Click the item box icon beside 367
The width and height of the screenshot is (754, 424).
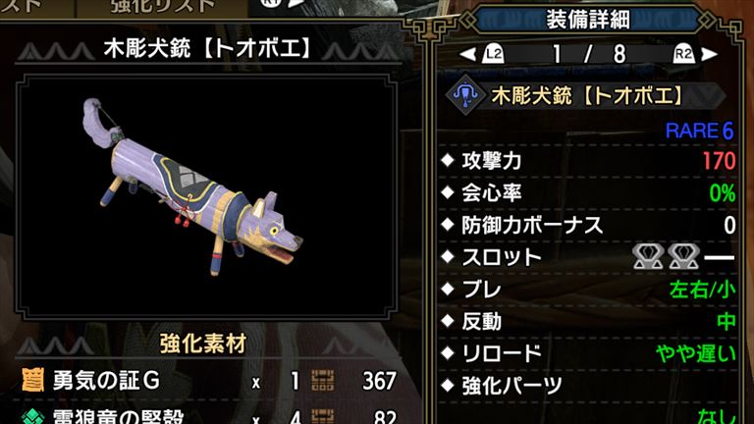point(323,380)
